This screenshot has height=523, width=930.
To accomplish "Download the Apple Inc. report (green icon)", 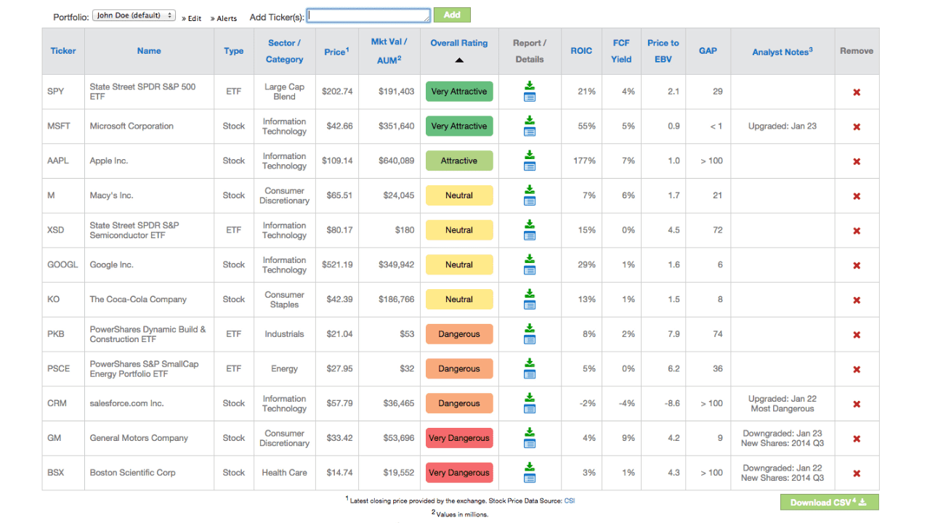I will click(x=530, y=155).
